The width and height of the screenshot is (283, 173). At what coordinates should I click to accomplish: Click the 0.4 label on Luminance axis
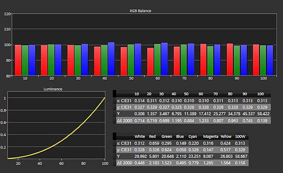click(x=3, y=135)
